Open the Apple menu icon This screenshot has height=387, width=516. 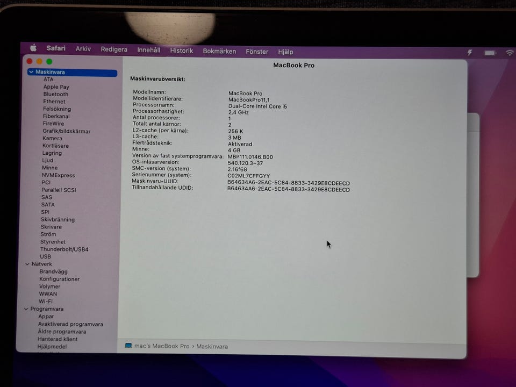click(x=33, y=48)
